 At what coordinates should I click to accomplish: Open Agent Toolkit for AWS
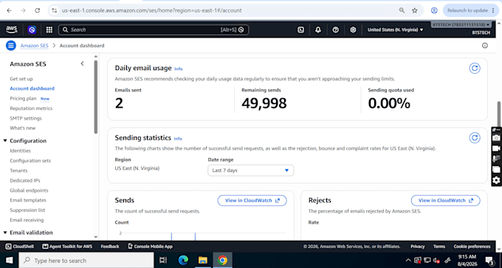click(67, 247)
